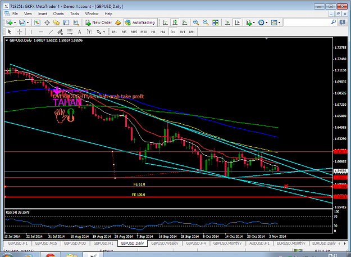Expand the Profiles dropdown arrow

coord(28,22)
